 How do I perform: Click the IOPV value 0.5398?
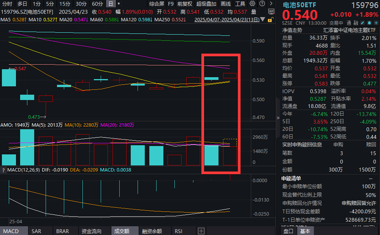click(x=318, y=91)
